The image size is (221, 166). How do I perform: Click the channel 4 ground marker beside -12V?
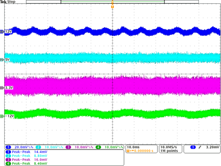tap(2, 116)
